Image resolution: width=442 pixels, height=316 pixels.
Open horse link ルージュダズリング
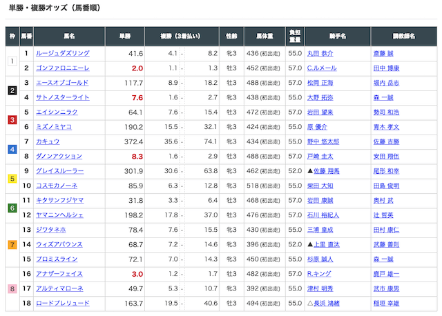[x=62, y=53]
